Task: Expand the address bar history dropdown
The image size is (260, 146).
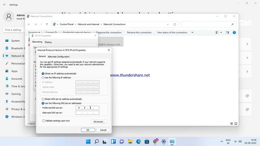Action: point(168,24)
